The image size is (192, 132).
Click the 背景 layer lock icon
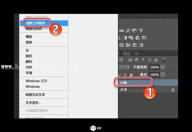coord(173,90)
